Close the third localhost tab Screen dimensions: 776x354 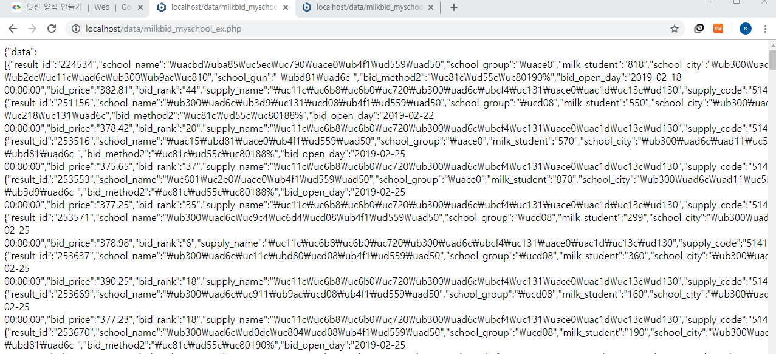tap(432, 7)
